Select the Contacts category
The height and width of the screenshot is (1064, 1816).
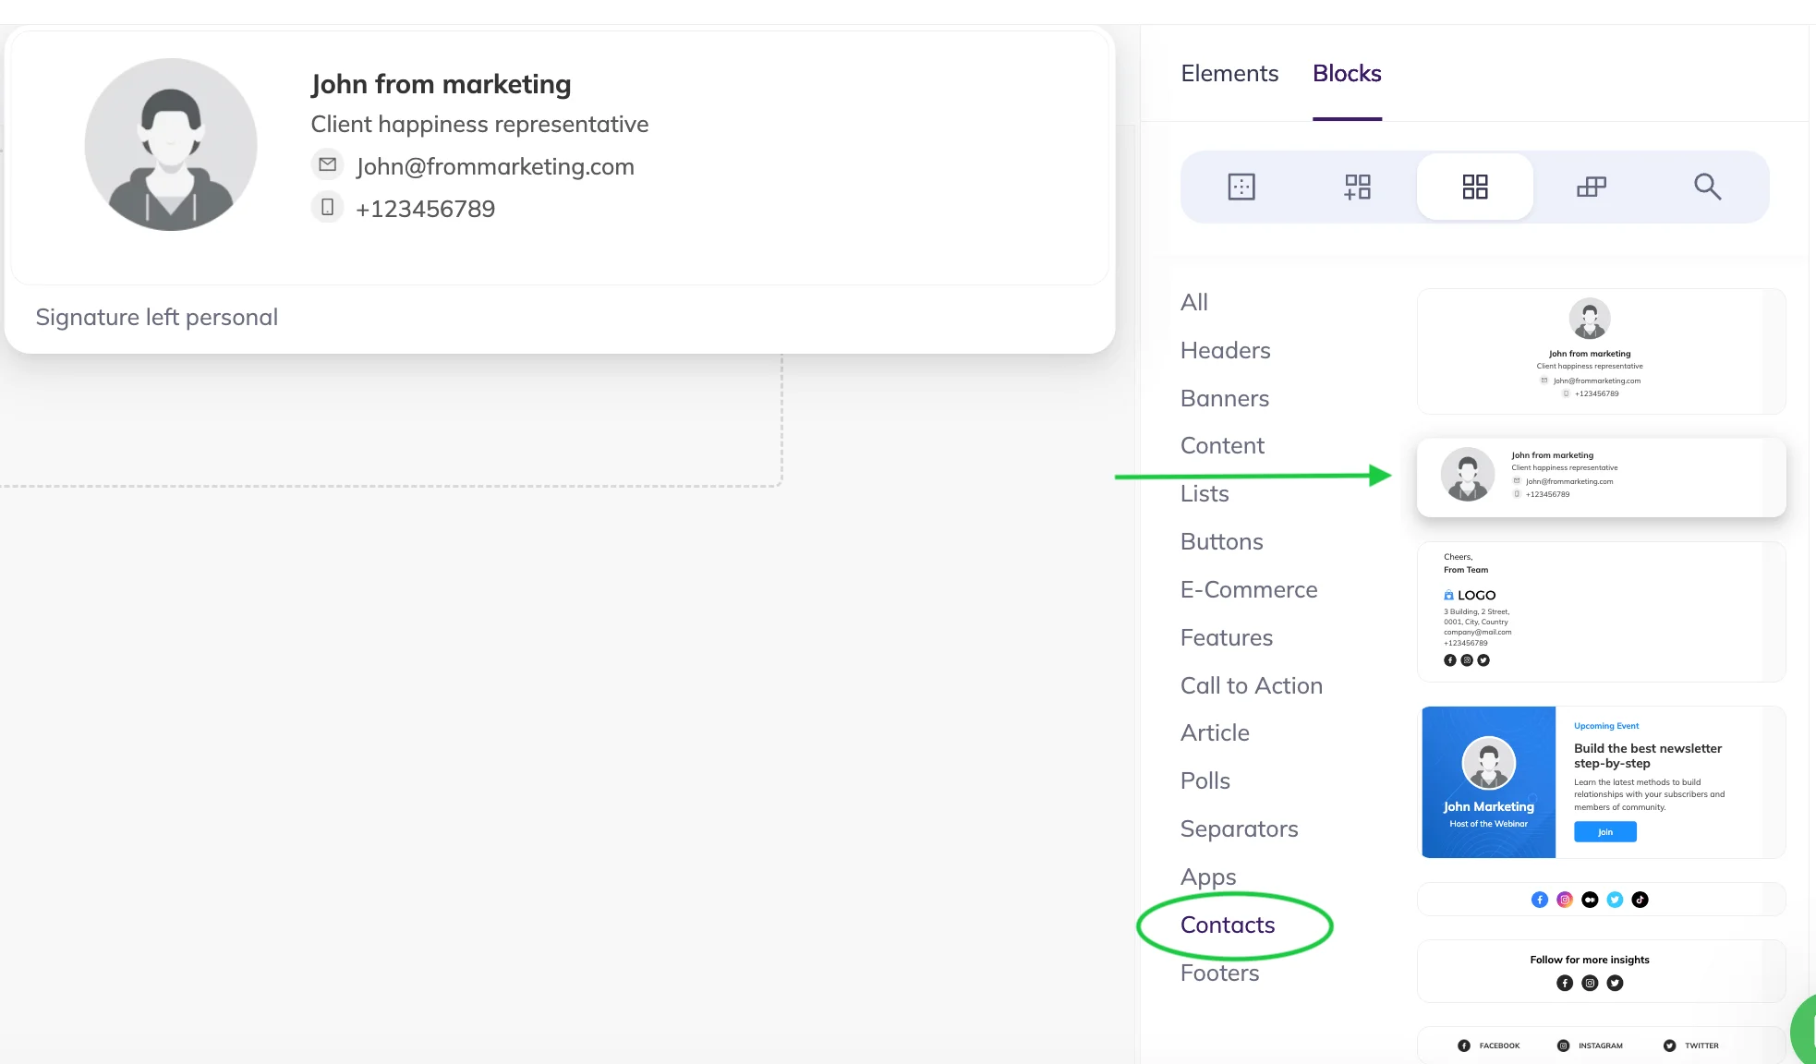1228,925
